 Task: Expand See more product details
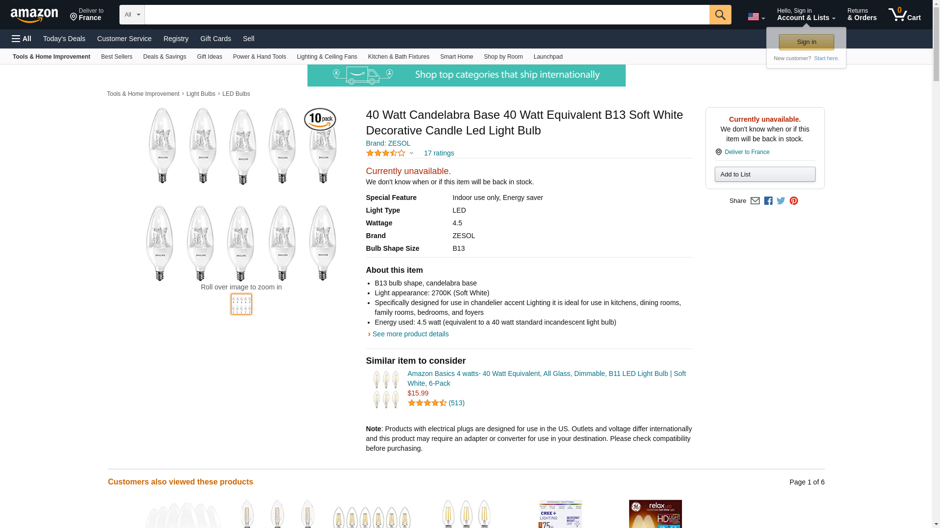click(410, 334)
